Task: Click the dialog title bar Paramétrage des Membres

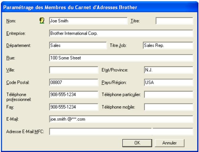Action: click(99, 7)
